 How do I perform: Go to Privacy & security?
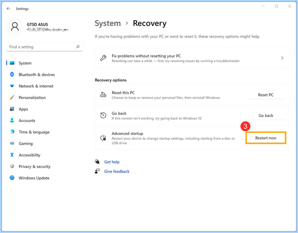(45, 167)
